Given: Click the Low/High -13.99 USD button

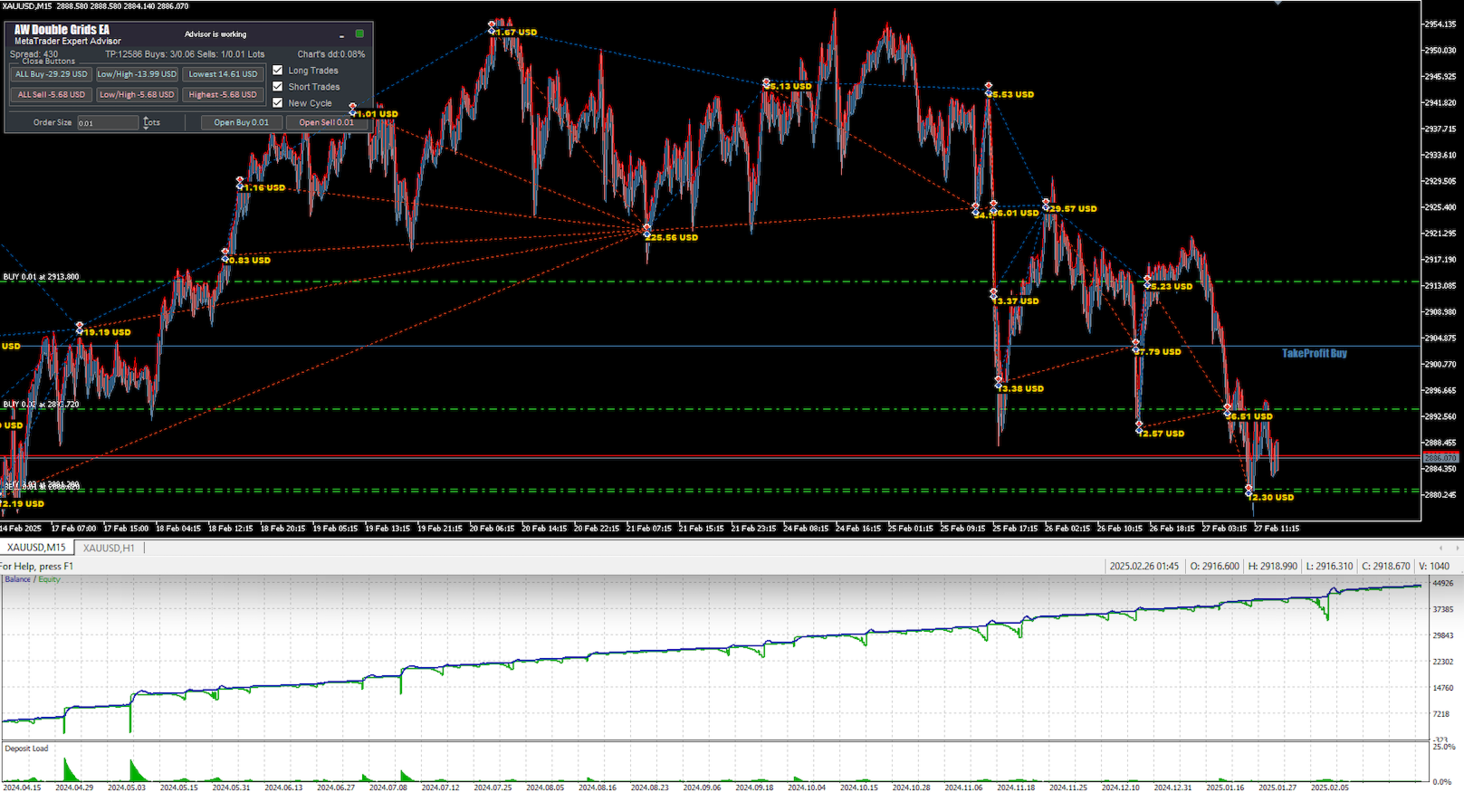Looking at the screenshot, I should click(137, 74).
